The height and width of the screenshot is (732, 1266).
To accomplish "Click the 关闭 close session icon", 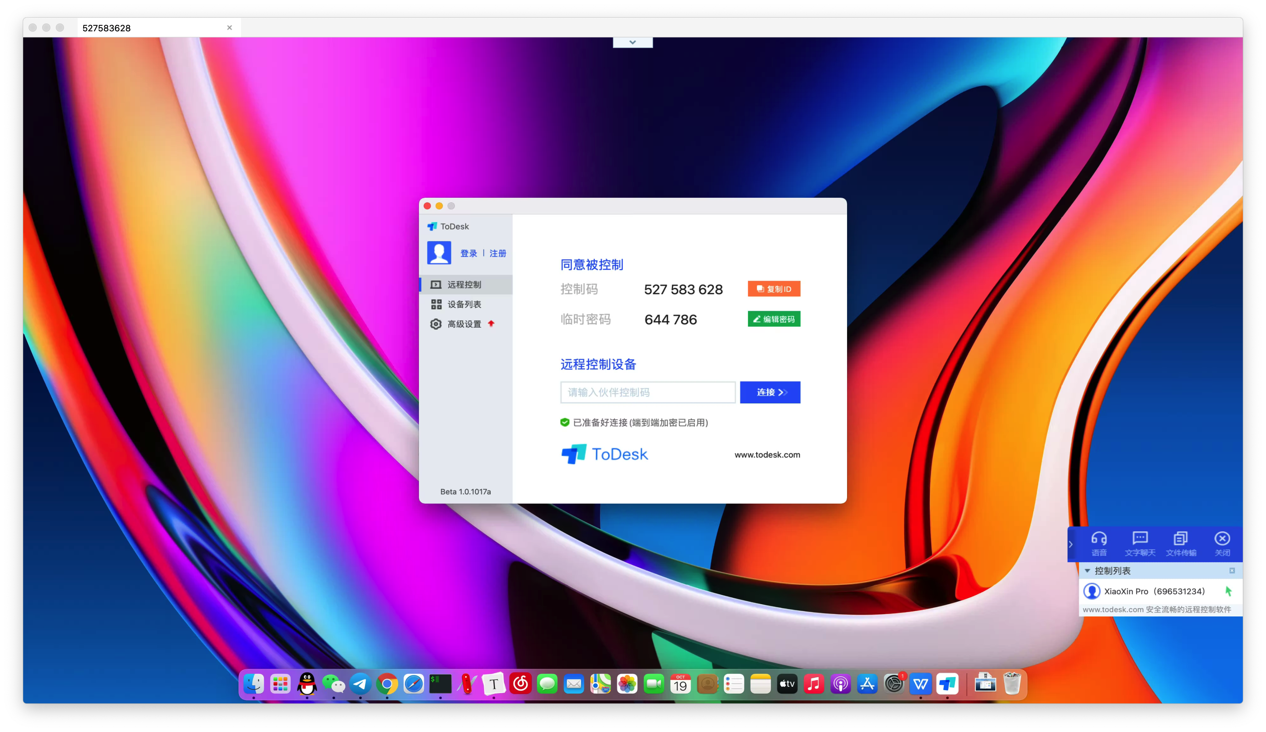I will pos(1222,544).
